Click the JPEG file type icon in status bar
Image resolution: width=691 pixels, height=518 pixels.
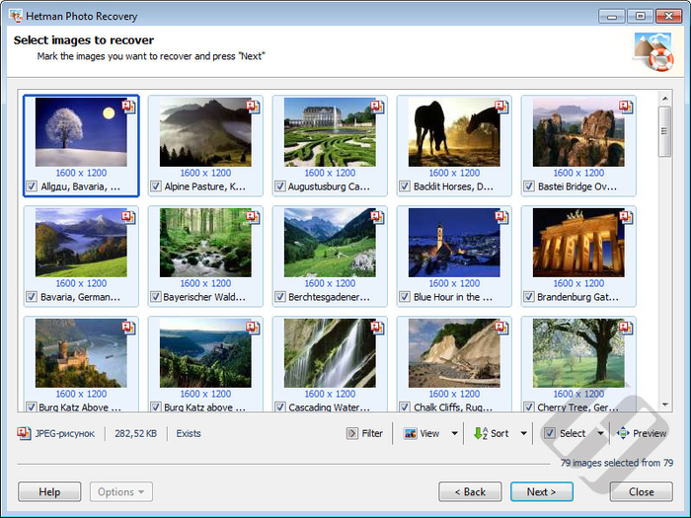24,433
